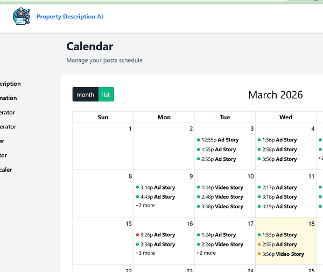Open the 2:24p Video Story event
Image resolution: width=323 pixels, height=272 pixels.
220,244
